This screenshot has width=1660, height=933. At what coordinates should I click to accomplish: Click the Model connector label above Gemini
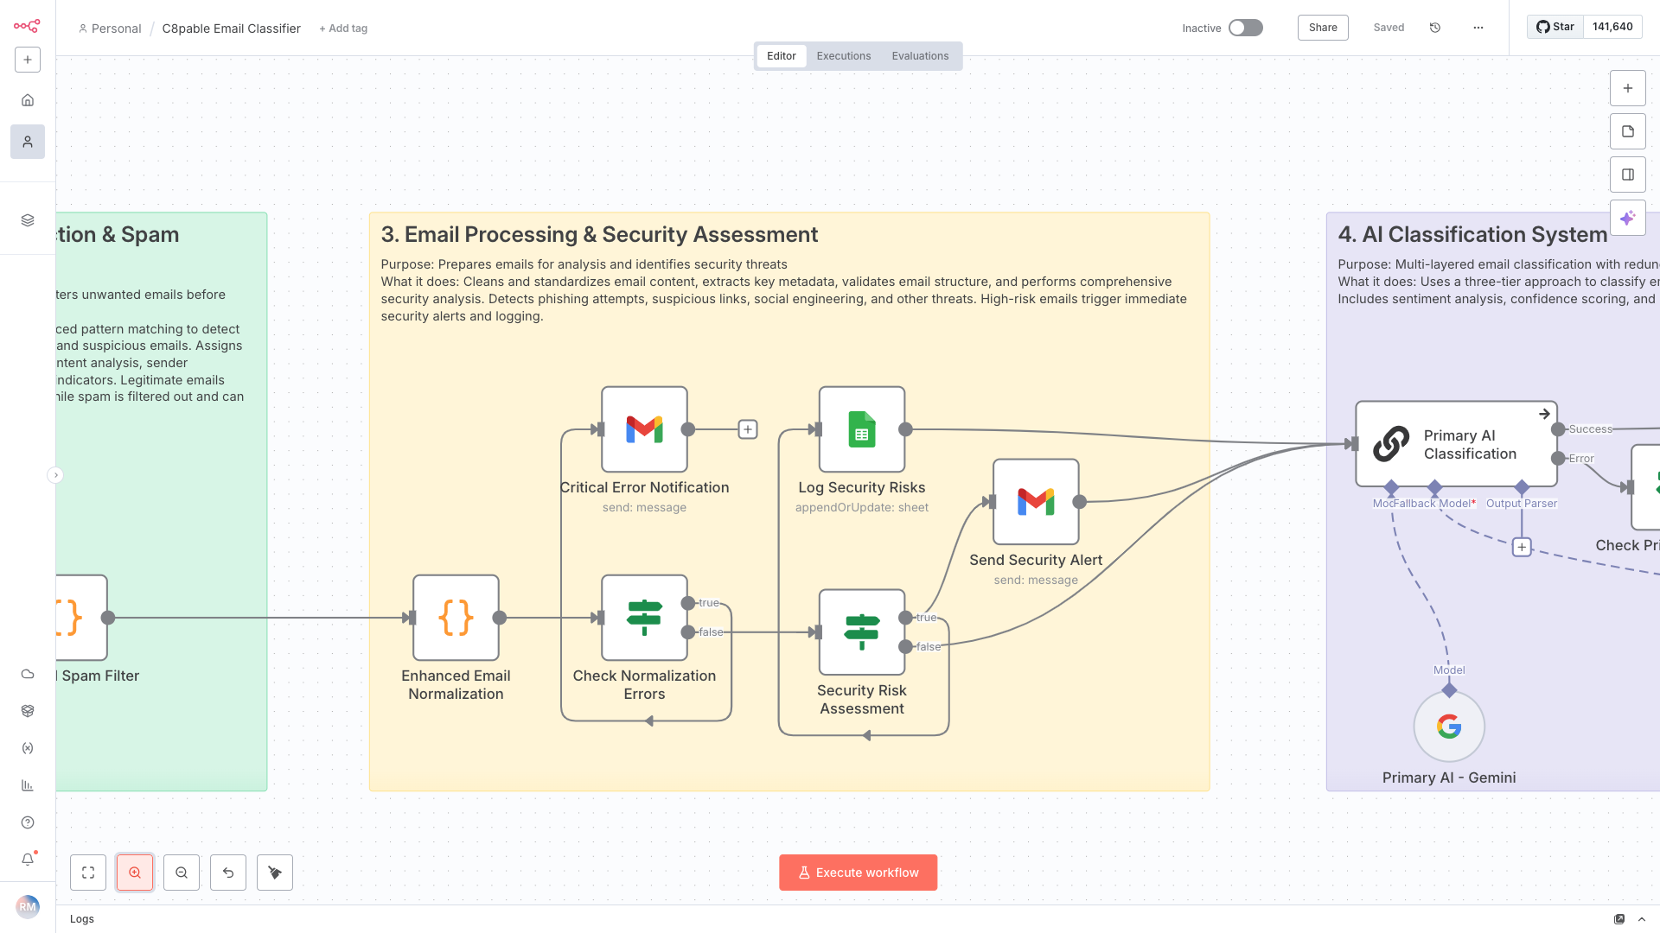pos(1449,670)
